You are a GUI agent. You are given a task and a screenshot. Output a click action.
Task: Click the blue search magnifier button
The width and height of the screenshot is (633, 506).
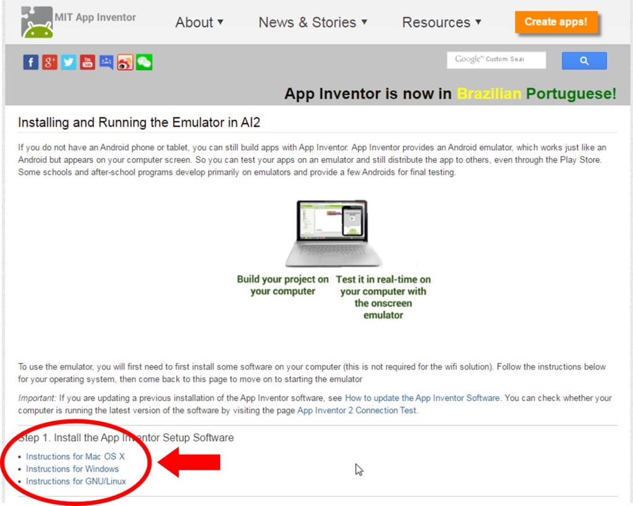pyautogui.click(x=584, y=61)
